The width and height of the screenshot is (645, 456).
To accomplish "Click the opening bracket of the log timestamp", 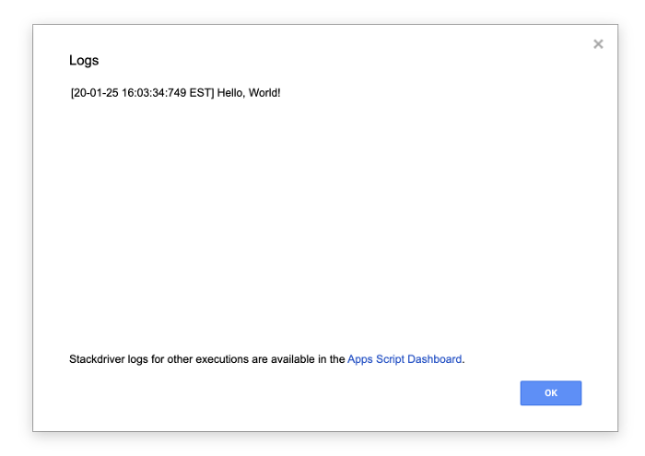I will [x=72, y=93].
